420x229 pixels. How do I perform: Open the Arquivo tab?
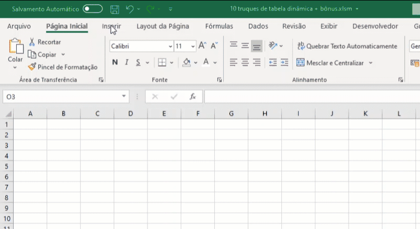coord(19,26)
